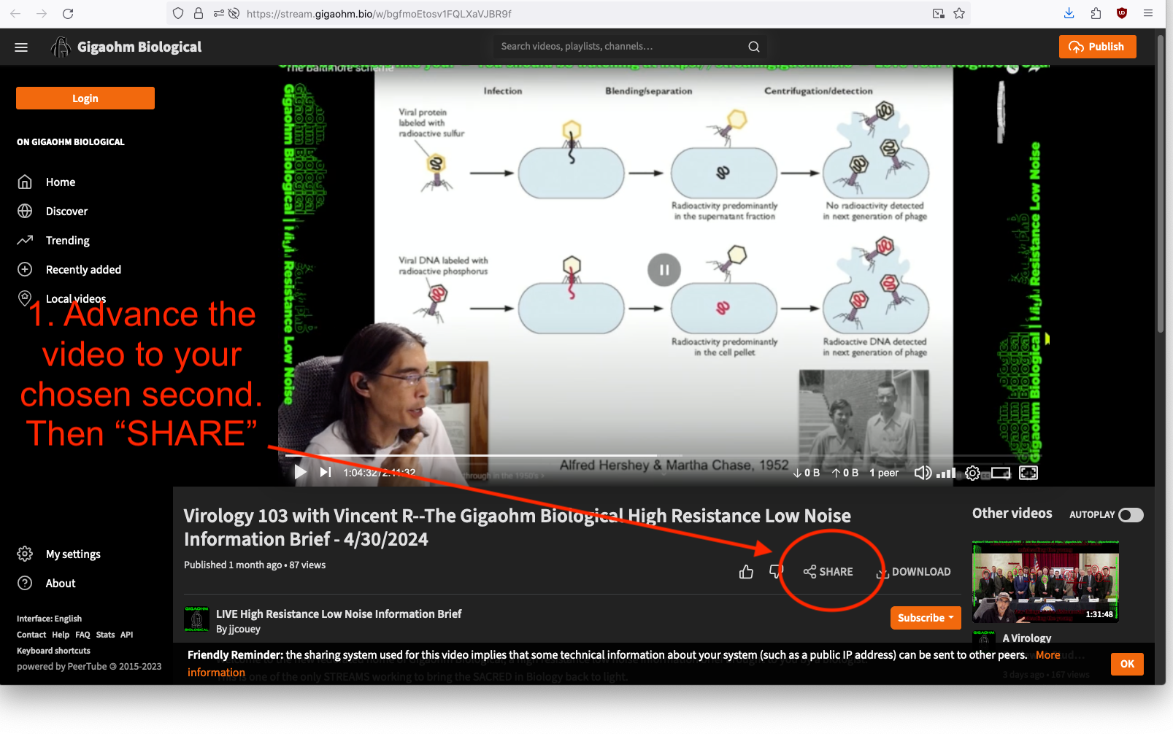Click the Home house icon
The height and width of the screenshot is (739, 1173).
[x=25, y=182]
